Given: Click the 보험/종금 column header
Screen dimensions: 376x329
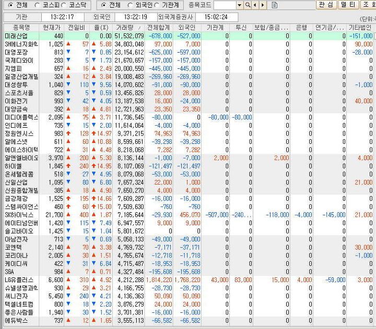Looking at the screenshot, I should [x=271, y=28].
